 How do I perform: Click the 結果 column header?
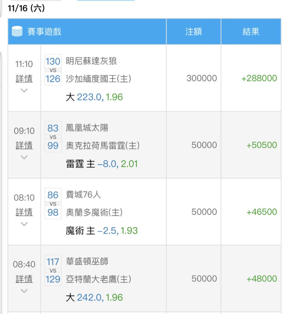point(251,31)
